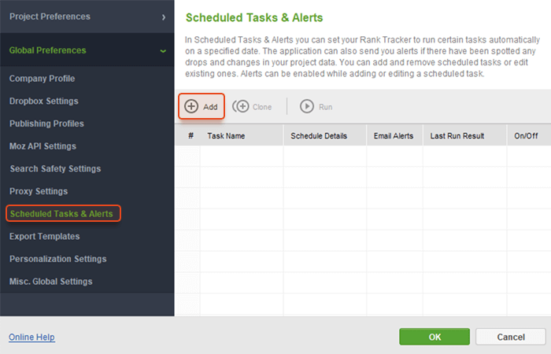The image size is (551, 354).
Task: Click the # column header
Action: (187, 135)
